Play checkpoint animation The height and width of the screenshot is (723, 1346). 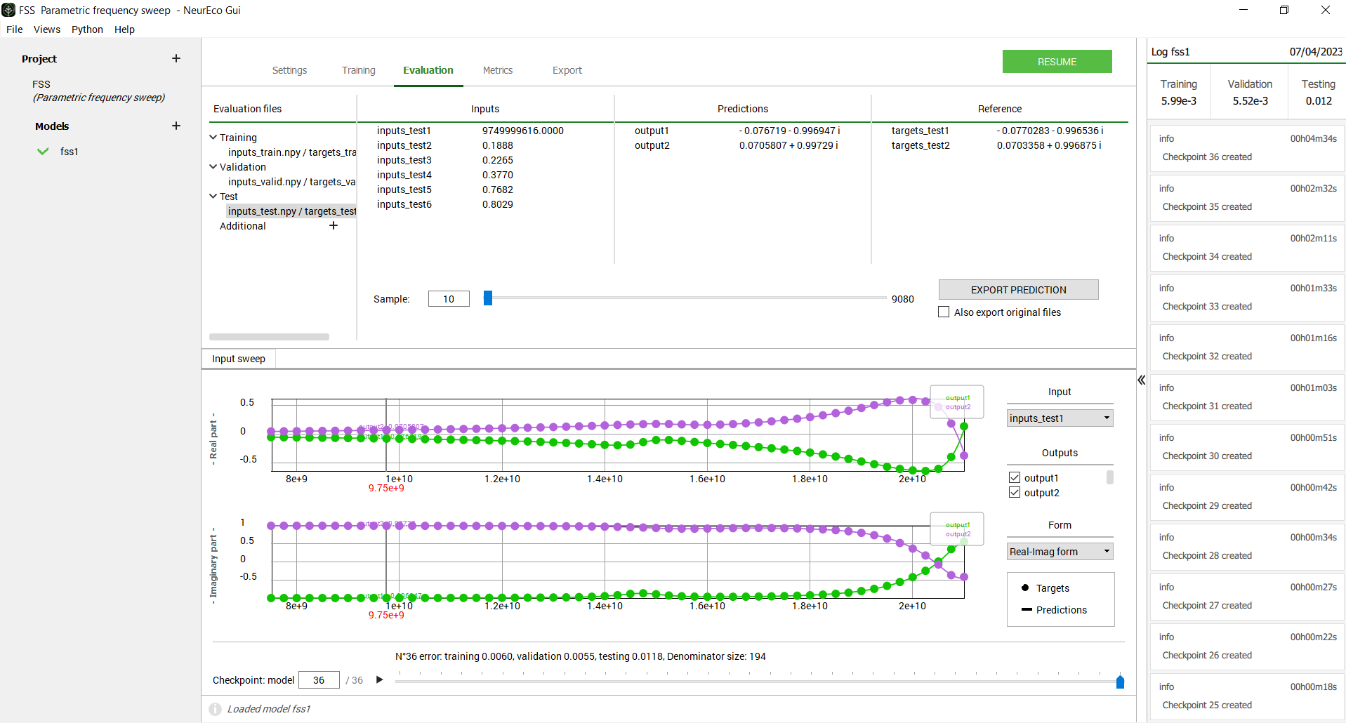pos(380,679)
